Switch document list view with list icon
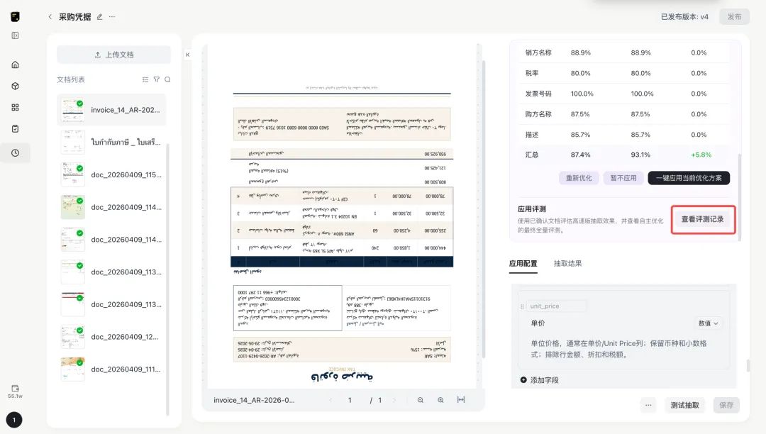The image size is (766, 434). point(145,79)
